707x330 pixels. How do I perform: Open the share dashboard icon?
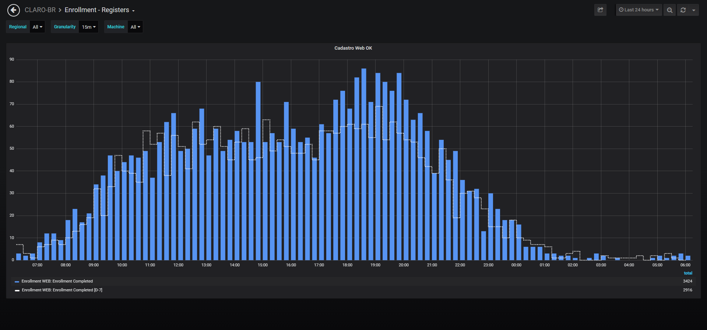[600, 10]
